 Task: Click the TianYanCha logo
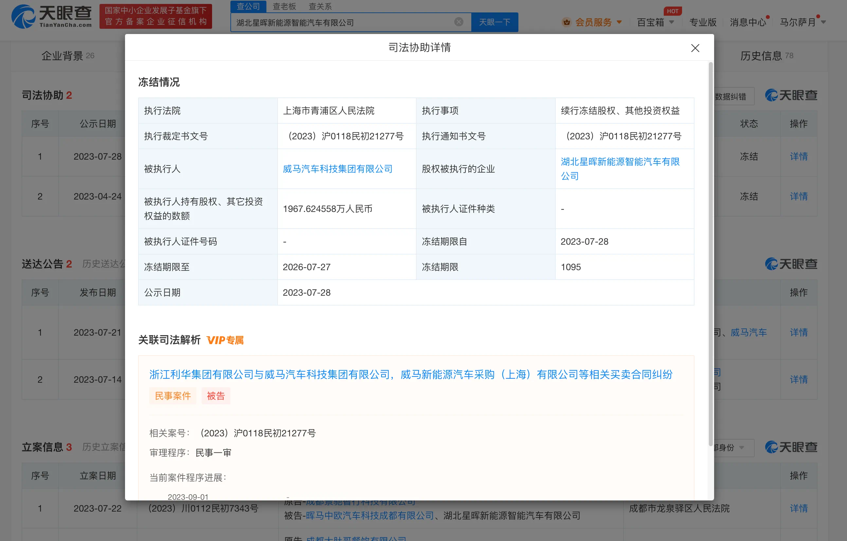point(51,16)
